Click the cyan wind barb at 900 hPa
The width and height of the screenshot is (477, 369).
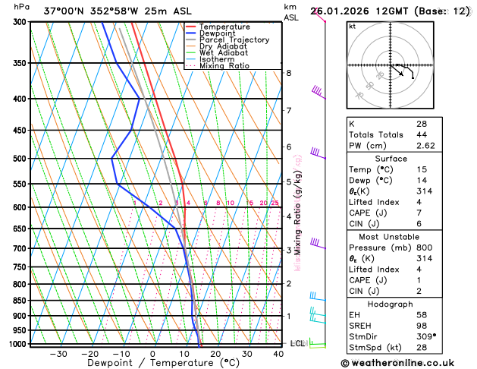click(318, 312)
